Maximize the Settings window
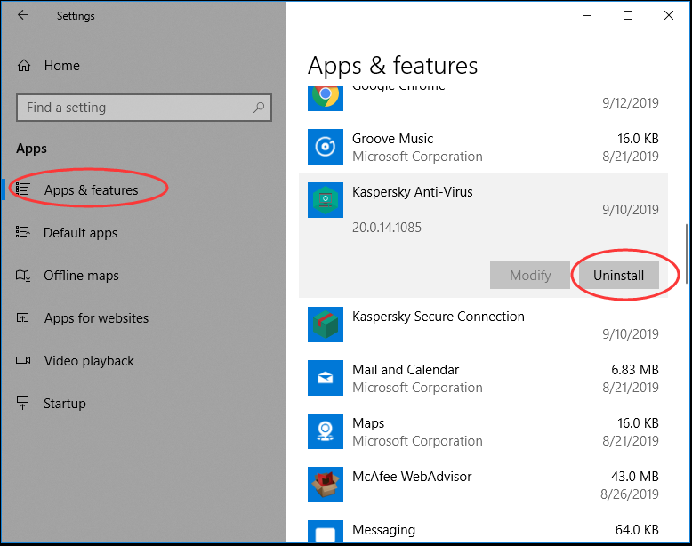Viewport: 692px width, 546px height. pyautogui.click(x=628, y=15)
